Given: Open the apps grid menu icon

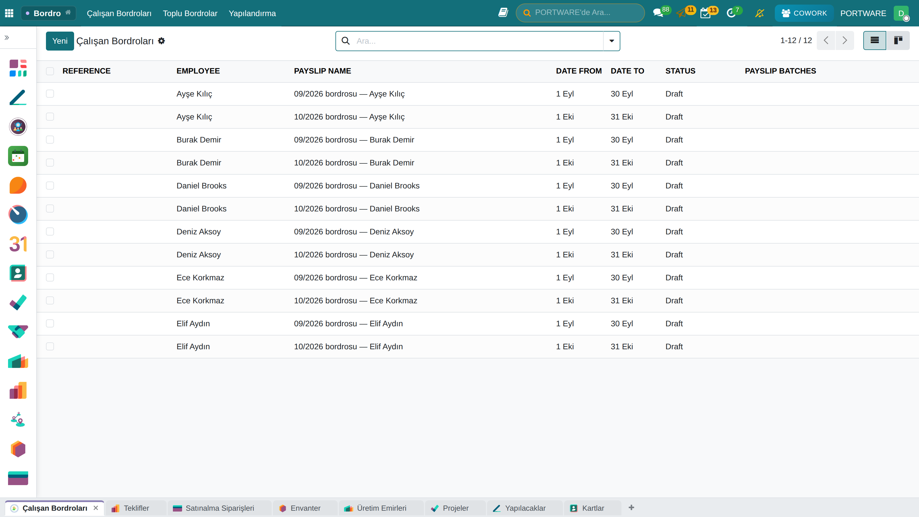Looking at the screenshot, I should click(9, 13).
